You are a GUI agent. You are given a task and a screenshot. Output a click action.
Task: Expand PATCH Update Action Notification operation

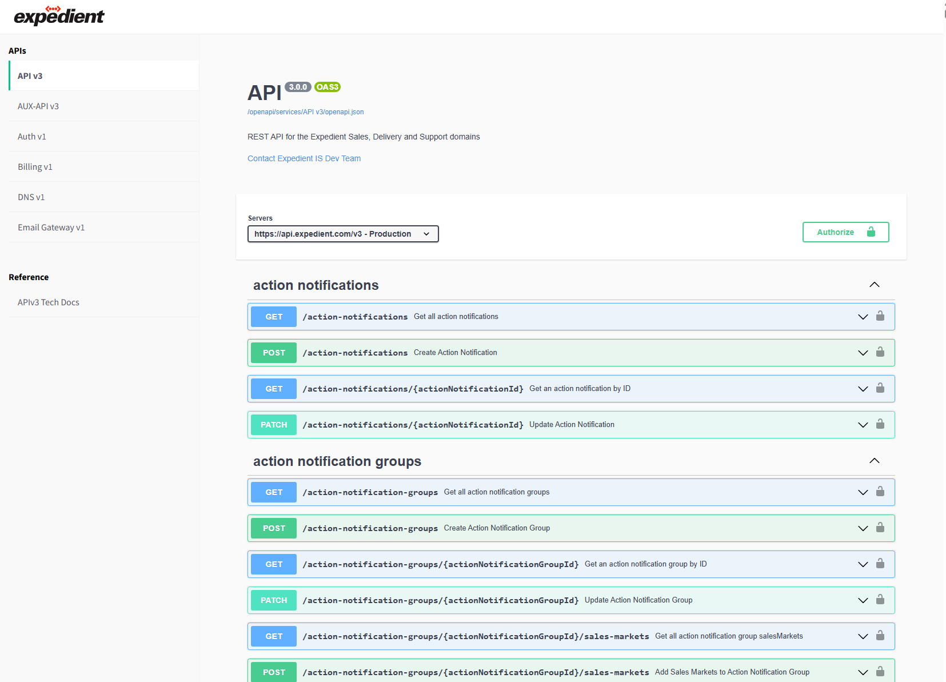tap(863, 425)
